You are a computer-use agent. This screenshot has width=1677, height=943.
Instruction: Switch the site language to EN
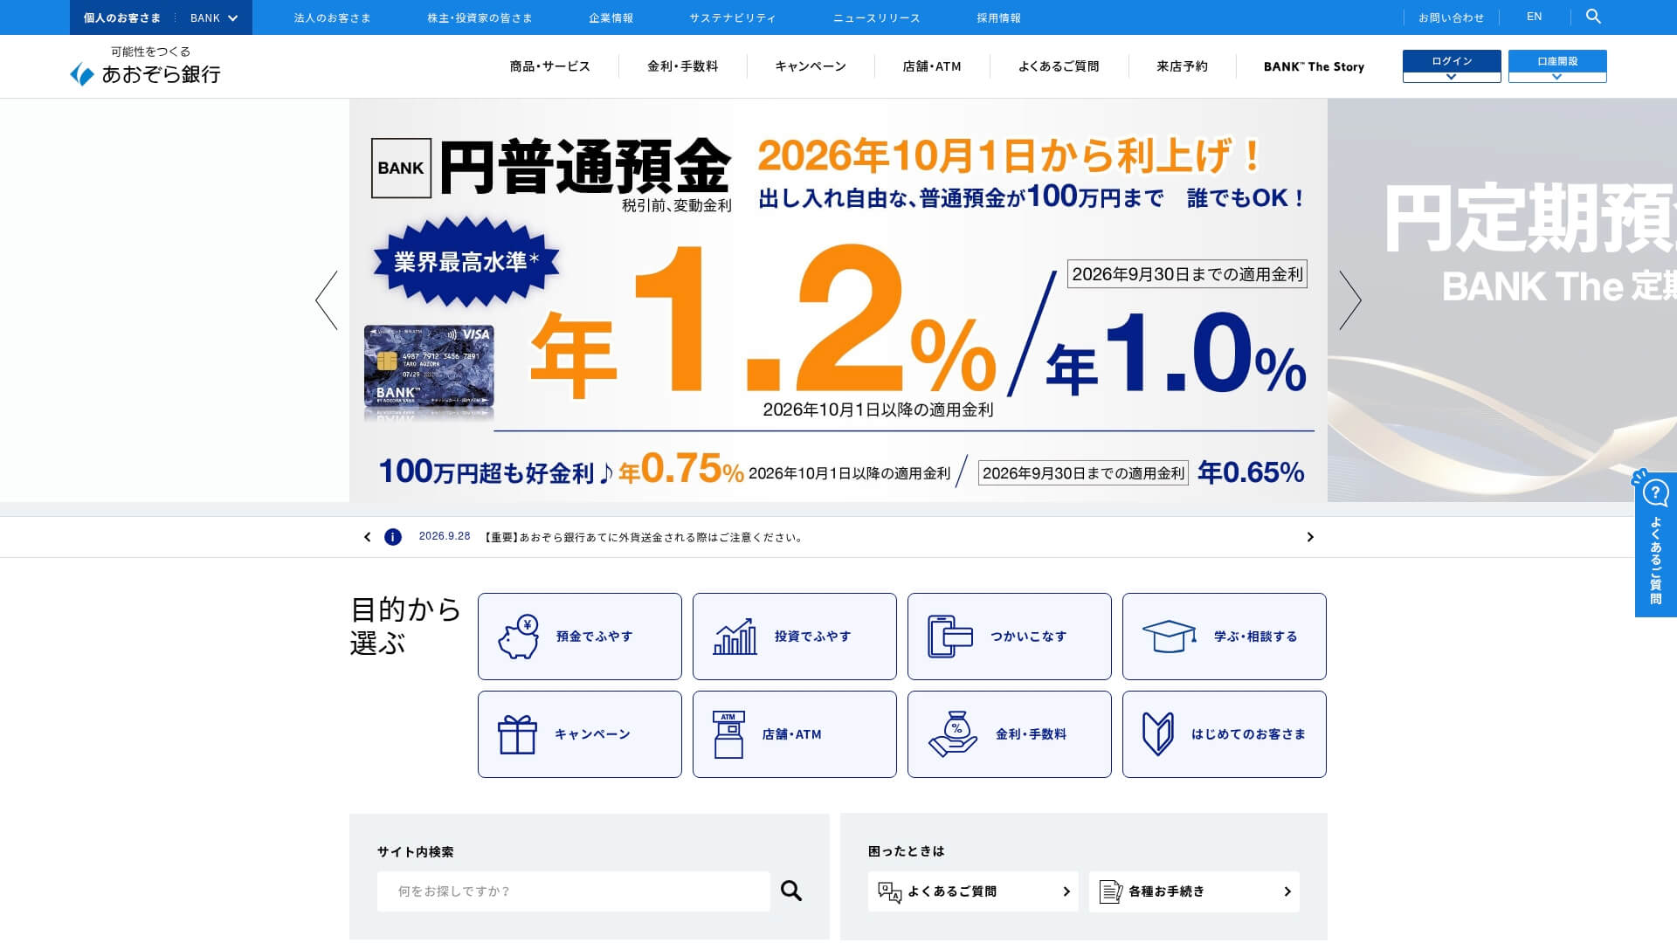tap(1535, 17)
